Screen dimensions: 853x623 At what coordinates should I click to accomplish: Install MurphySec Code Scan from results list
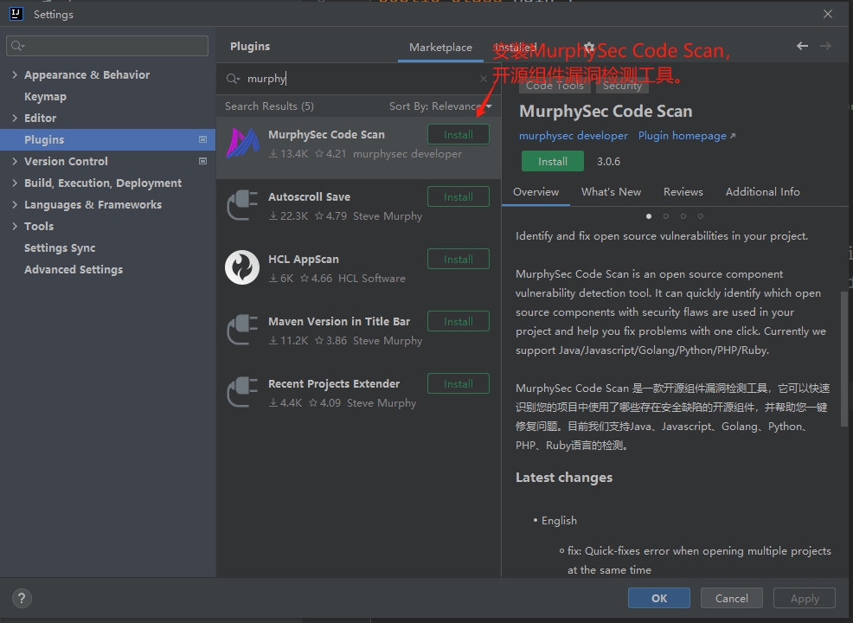click(x=458, y=134)
